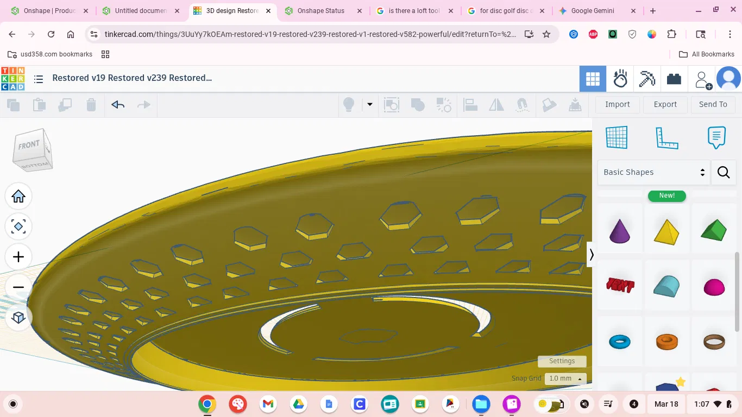742x417 pixels.
Task: Click the Import button
Action: (618, 105)
